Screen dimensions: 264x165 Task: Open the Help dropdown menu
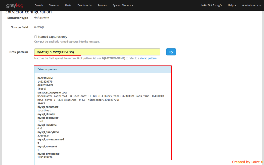(232, 5)
